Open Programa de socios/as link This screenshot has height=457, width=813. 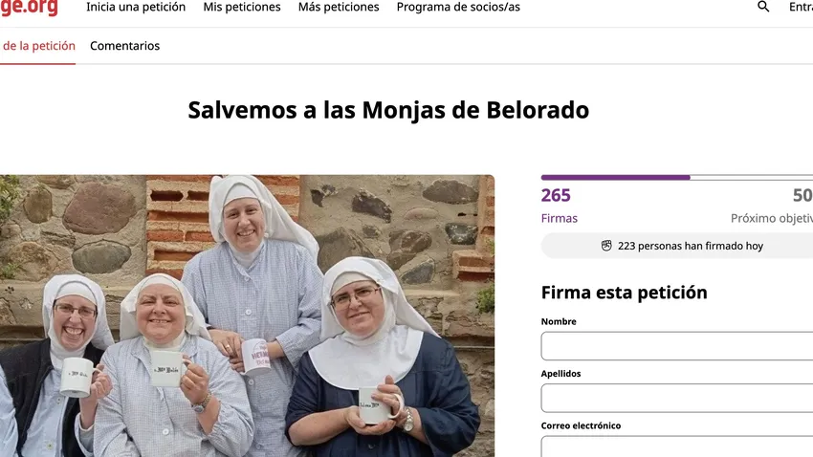click(458, 8)
